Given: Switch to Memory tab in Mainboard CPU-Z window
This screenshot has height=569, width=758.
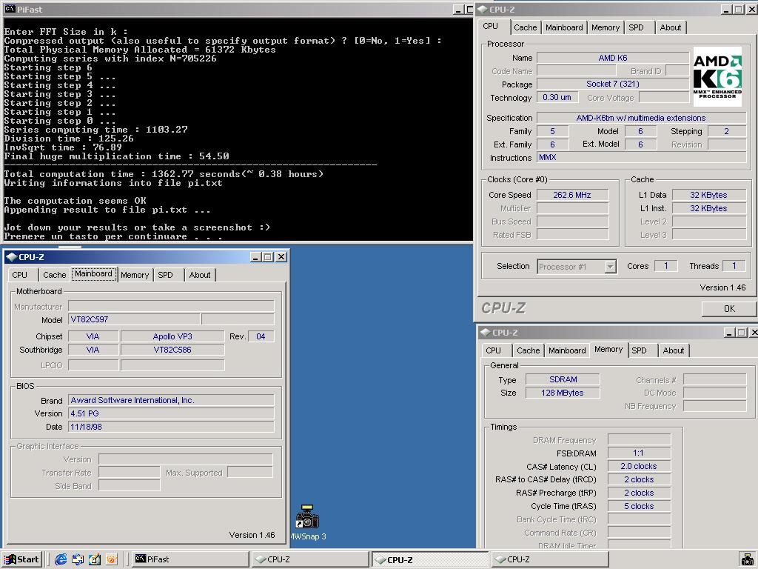Looking at the screenshot, I should pyautogui.click(x=135, y=275).
